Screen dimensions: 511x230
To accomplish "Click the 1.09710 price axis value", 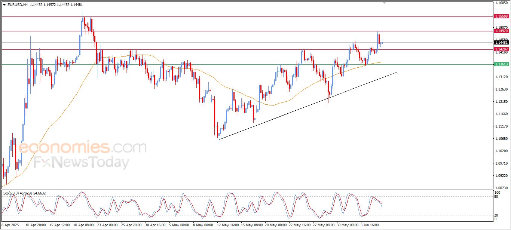I will (501, 163).
